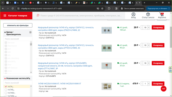Click отменить все фильтры button

[18, 25]
